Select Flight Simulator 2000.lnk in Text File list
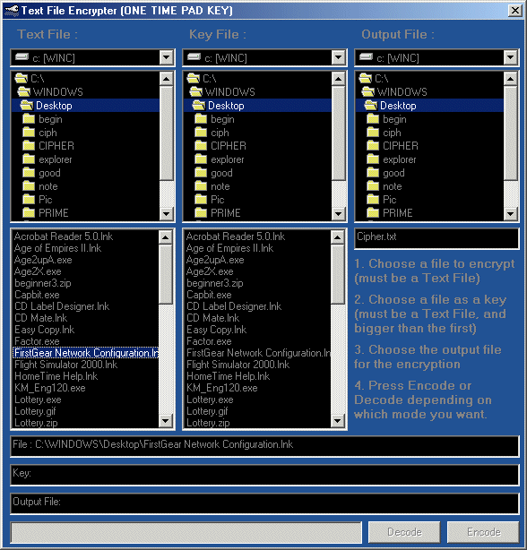 pyautogui.click(x=65, y=365)
